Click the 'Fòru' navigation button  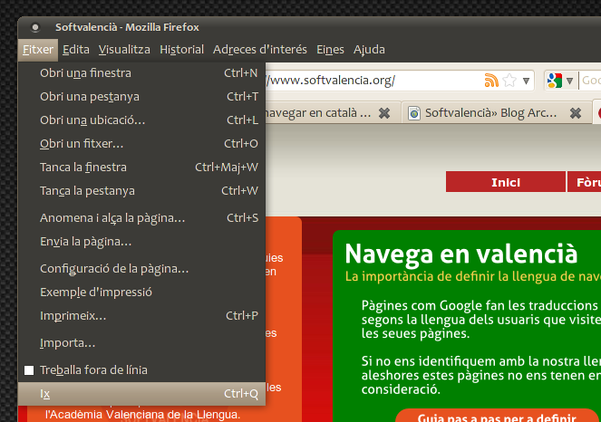584,182
